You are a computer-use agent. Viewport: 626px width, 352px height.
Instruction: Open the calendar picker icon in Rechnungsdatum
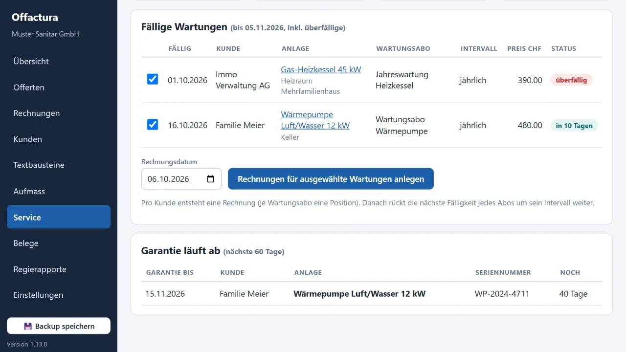click(x=211, y=179)
